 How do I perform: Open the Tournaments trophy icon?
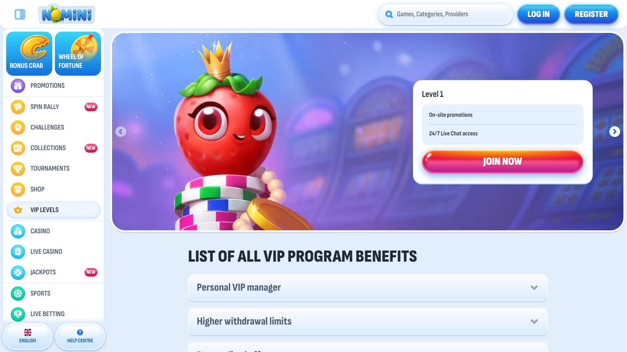point(18,169)
